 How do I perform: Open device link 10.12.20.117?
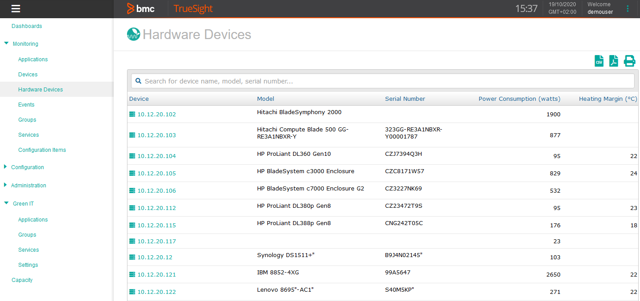pos(157,242)
